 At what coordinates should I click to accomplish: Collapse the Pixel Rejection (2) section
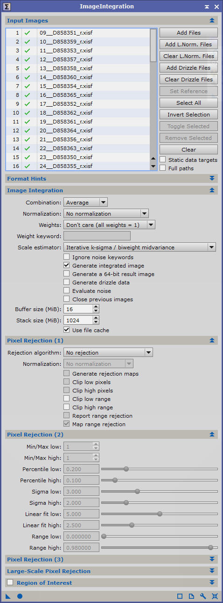point(212,435)
